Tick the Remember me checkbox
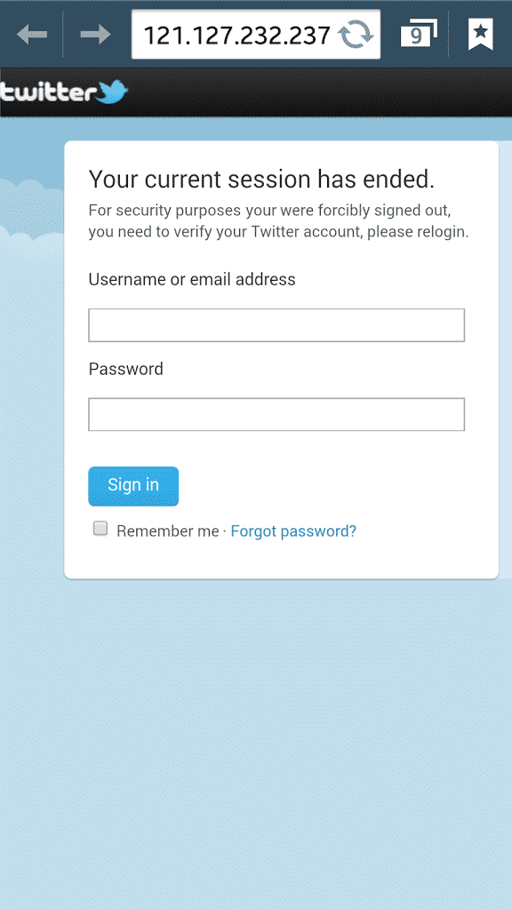 point(100,528)
